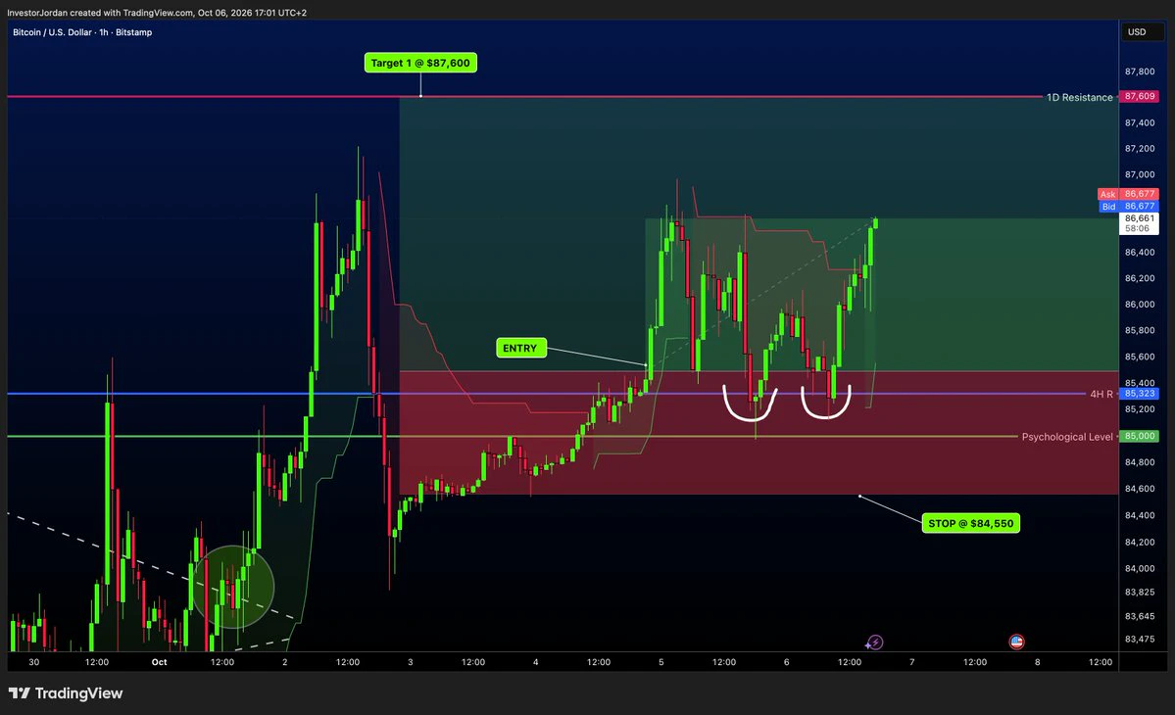Click the Psychological Level line label
The height and width of the screenshot is (715, 1175).
pos(1067,437)
